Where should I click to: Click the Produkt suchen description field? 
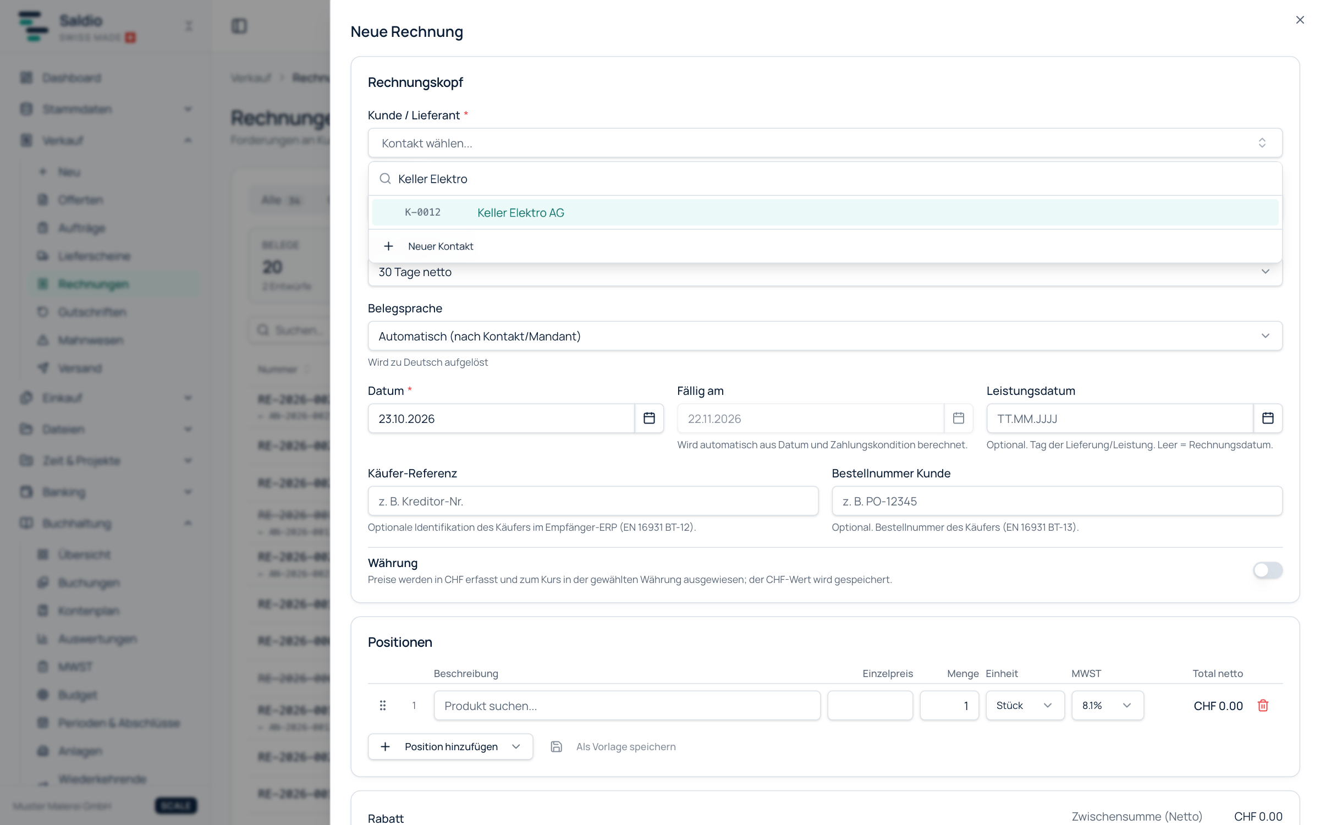627,706
